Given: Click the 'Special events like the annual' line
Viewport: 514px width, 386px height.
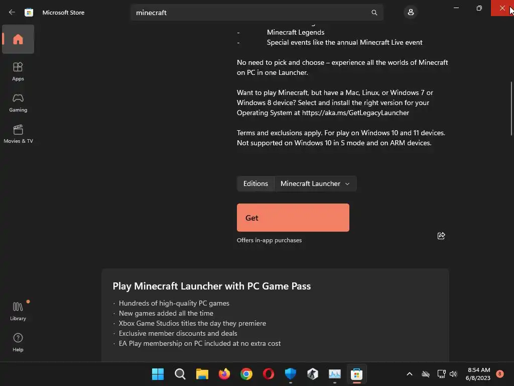Looking at the screenshot, I should pyautogui.click(x=344, y=42).
